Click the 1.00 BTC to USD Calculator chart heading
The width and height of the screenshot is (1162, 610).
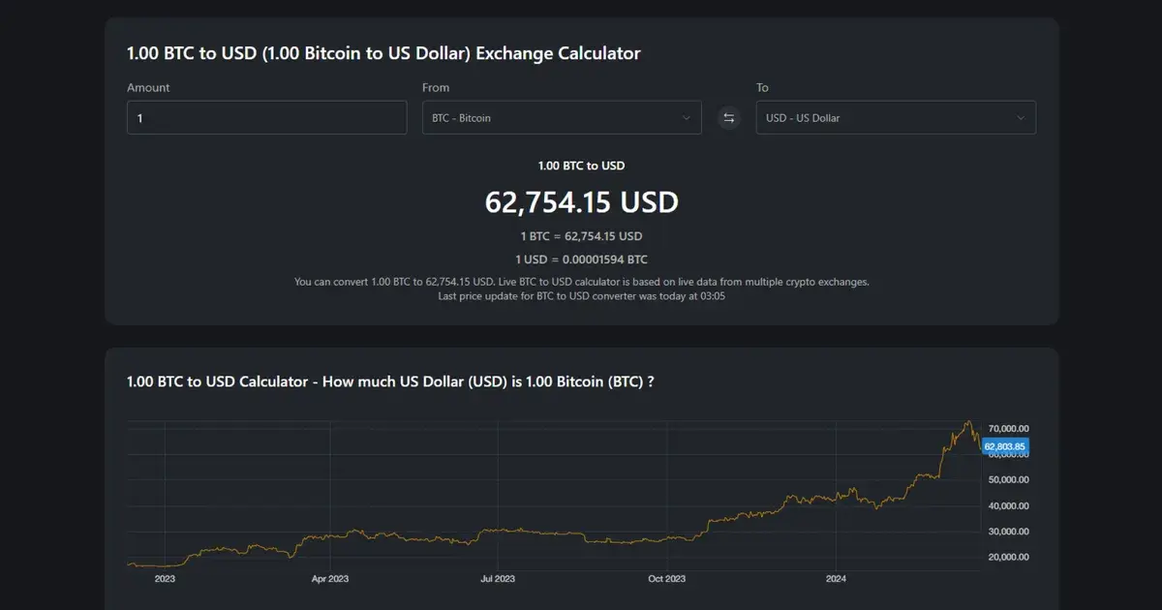[x=390, y=381]
